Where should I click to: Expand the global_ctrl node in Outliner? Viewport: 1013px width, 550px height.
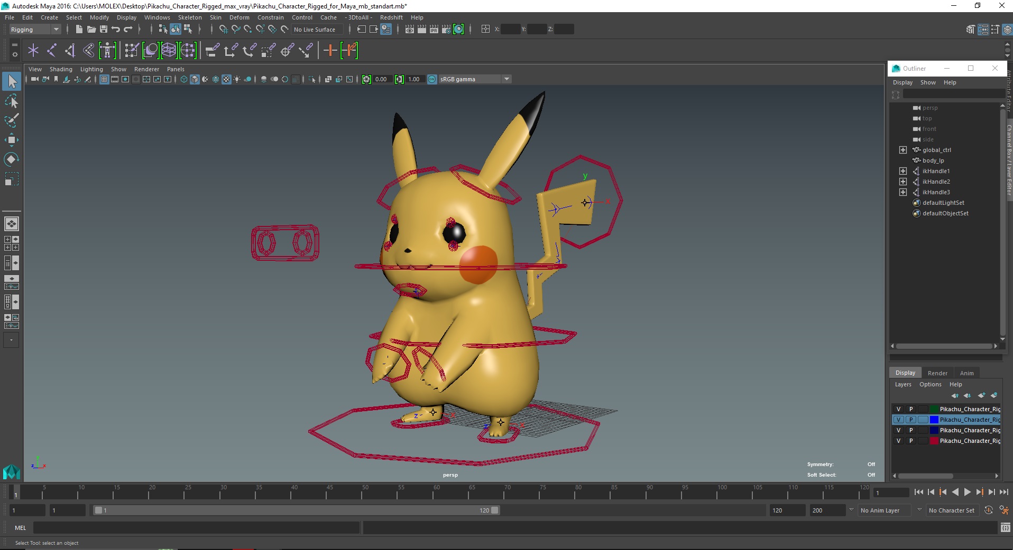coord(903,150)
